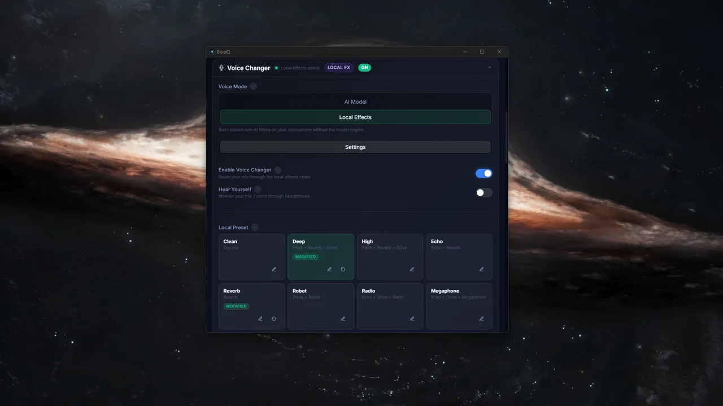Screen dimensions: 723x406
Task: Click the info icon next to Local Preset
Action: [x=255, y=227]
